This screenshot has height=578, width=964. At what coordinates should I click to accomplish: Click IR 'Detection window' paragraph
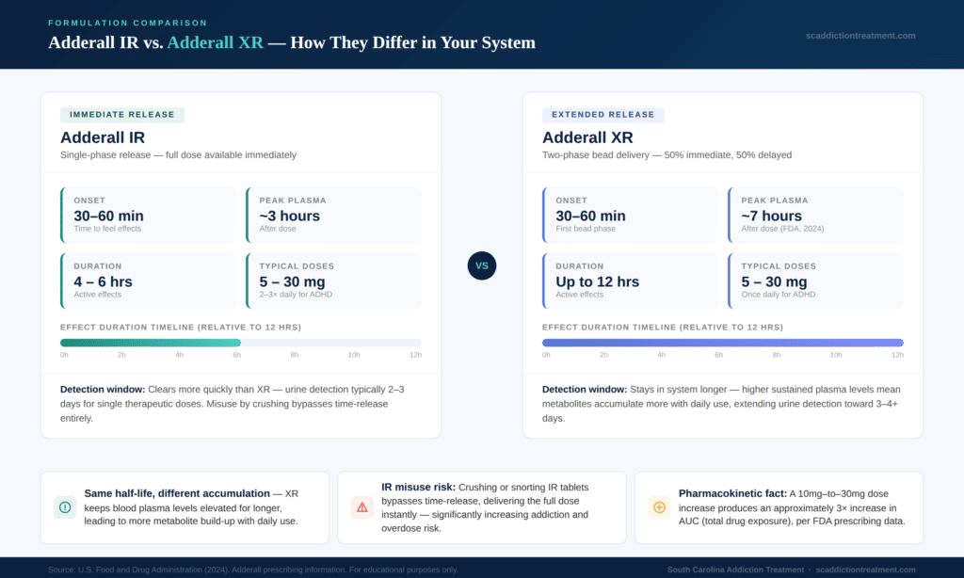point(233,404)
